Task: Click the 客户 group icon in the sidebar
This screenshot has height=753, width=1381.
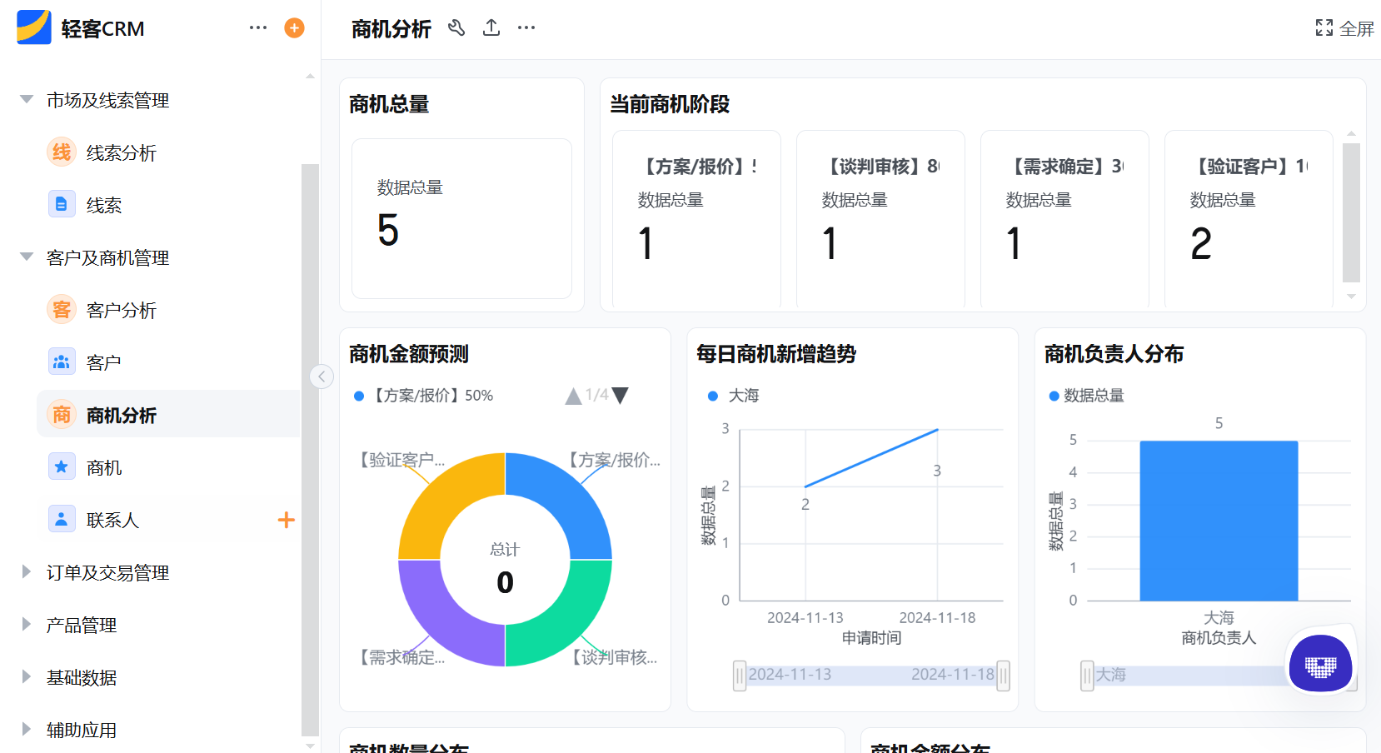Action: (61, 361)
